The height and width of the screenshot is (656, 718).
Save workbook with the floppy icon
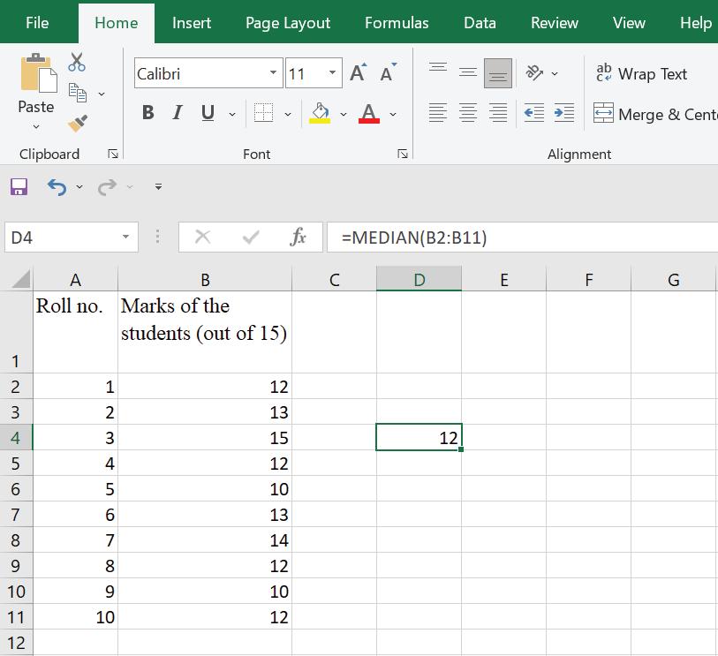point(19,187)
